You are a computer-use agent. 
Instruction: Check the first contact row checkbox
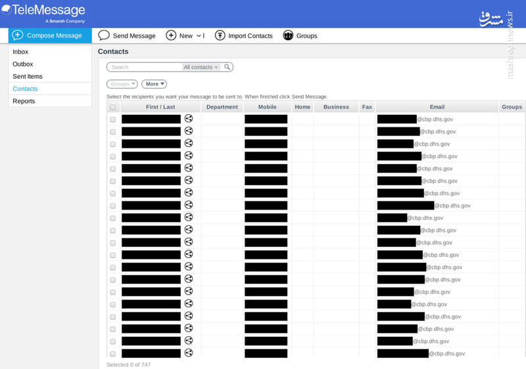113,119
